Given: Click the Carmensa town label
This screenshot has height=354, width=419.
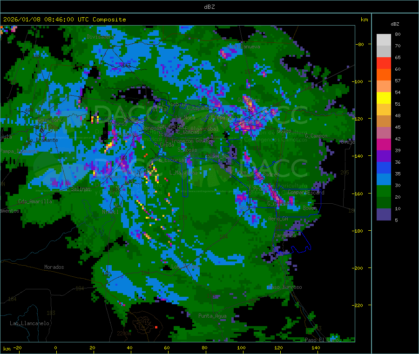Looking at the screenshot, I should (x=285, y=236).
